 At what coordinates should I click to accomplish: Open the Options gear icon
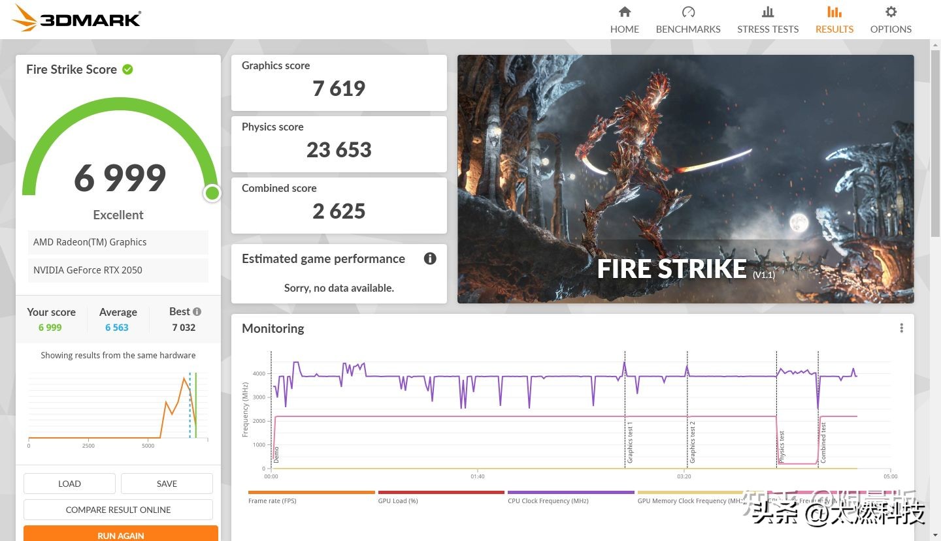pos(891,12)
